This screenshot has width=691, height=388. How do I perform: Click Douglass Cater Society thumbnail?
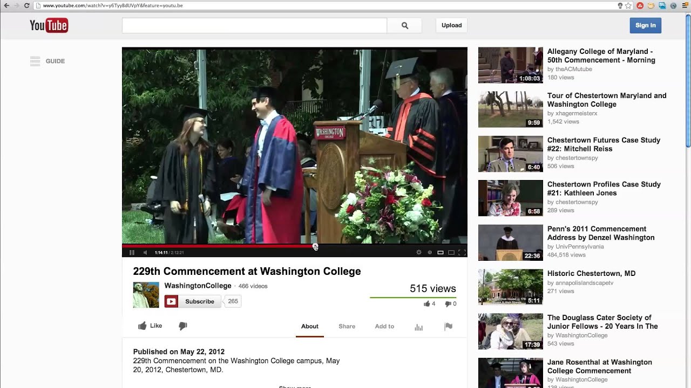click(510, 331)
